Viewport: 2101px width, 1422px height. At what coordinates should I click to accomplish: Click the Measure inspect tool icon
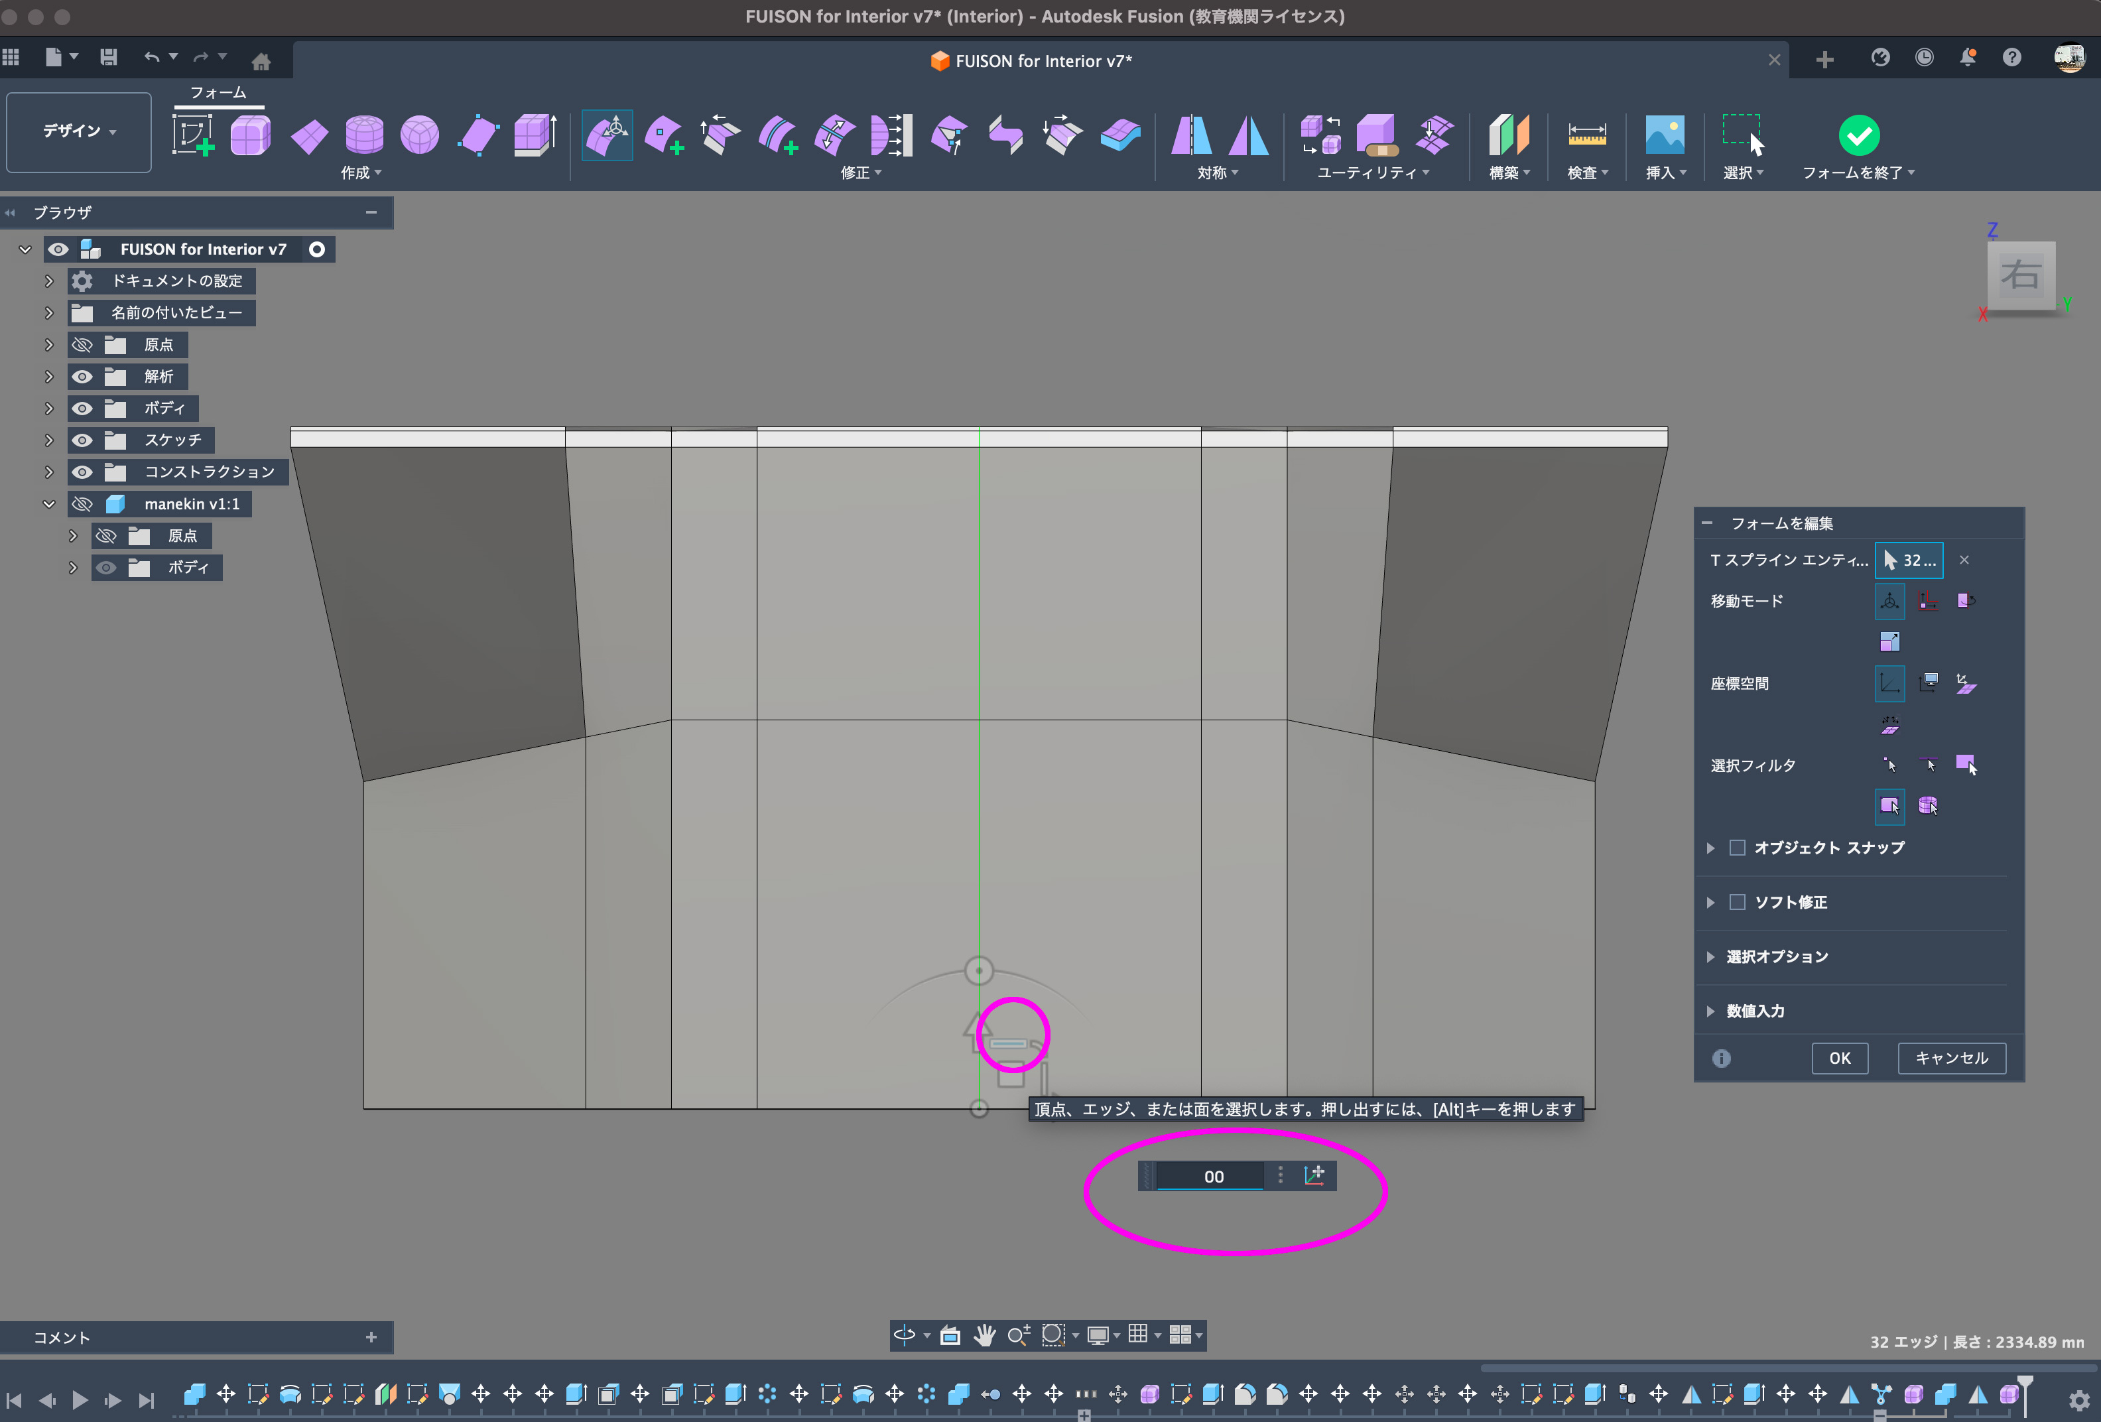pos(1586,135)
